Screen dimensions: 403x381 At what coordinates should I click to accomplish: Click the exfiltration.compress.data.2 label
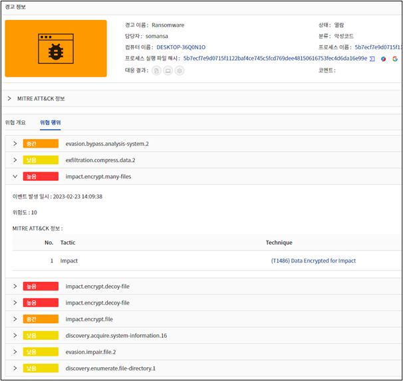(100, 160)
